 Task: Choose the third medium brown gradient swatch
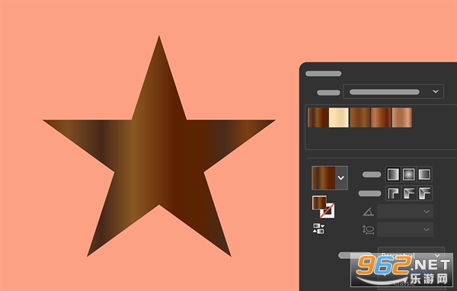(x=360, y=117)
